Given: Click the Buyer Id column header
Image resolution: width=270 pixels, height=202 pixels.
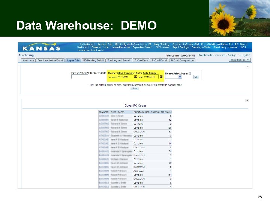Looking at the screenshot, I should 103,112.
